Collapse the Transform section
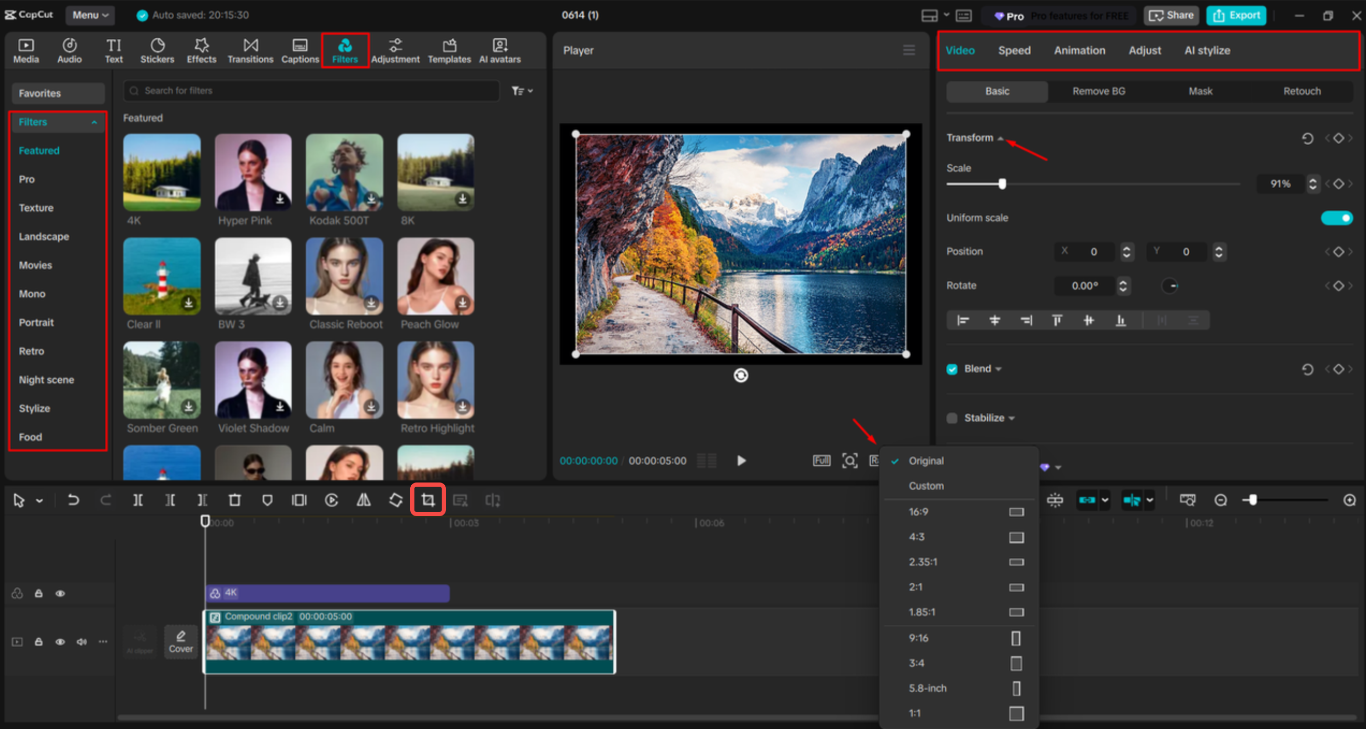 pyautogui.click(x=1000, y=138)
